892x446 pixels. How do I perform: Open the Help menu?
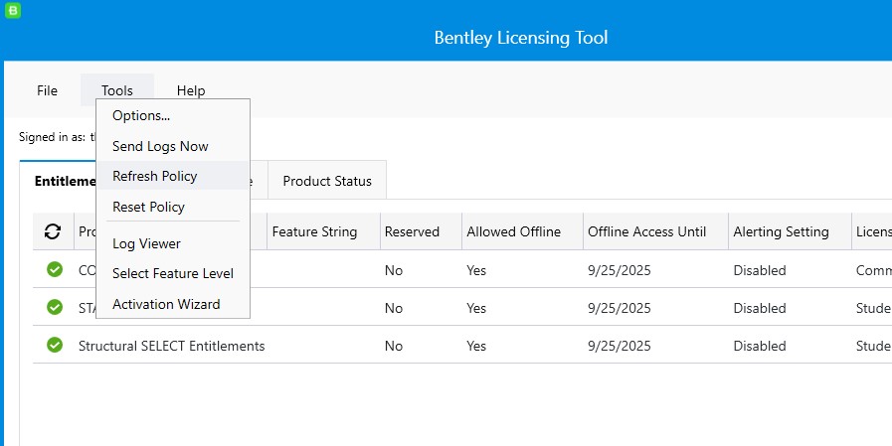pos(191,90)
